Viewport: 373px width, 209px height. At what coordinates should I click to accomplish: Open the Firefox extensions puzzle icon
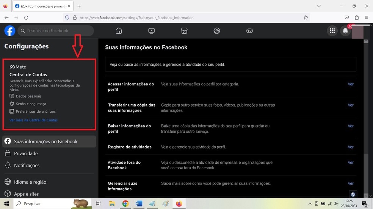(x=357, y=17)
